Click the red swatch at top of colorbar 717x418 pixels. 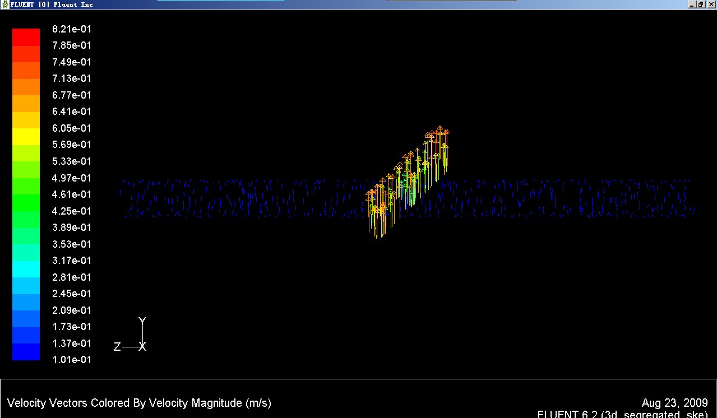point(26,36)
